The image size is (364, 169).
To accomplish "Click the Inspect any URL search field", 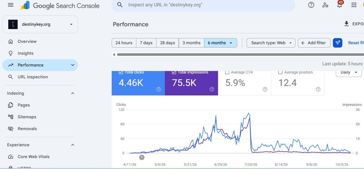I will [x=203, y=5].
